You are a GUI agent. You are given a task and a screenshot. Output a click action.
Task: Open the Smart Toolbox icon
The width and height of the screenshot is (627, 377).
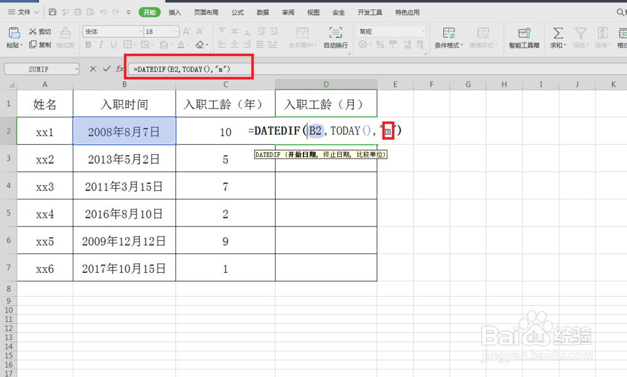coord(524,33)
